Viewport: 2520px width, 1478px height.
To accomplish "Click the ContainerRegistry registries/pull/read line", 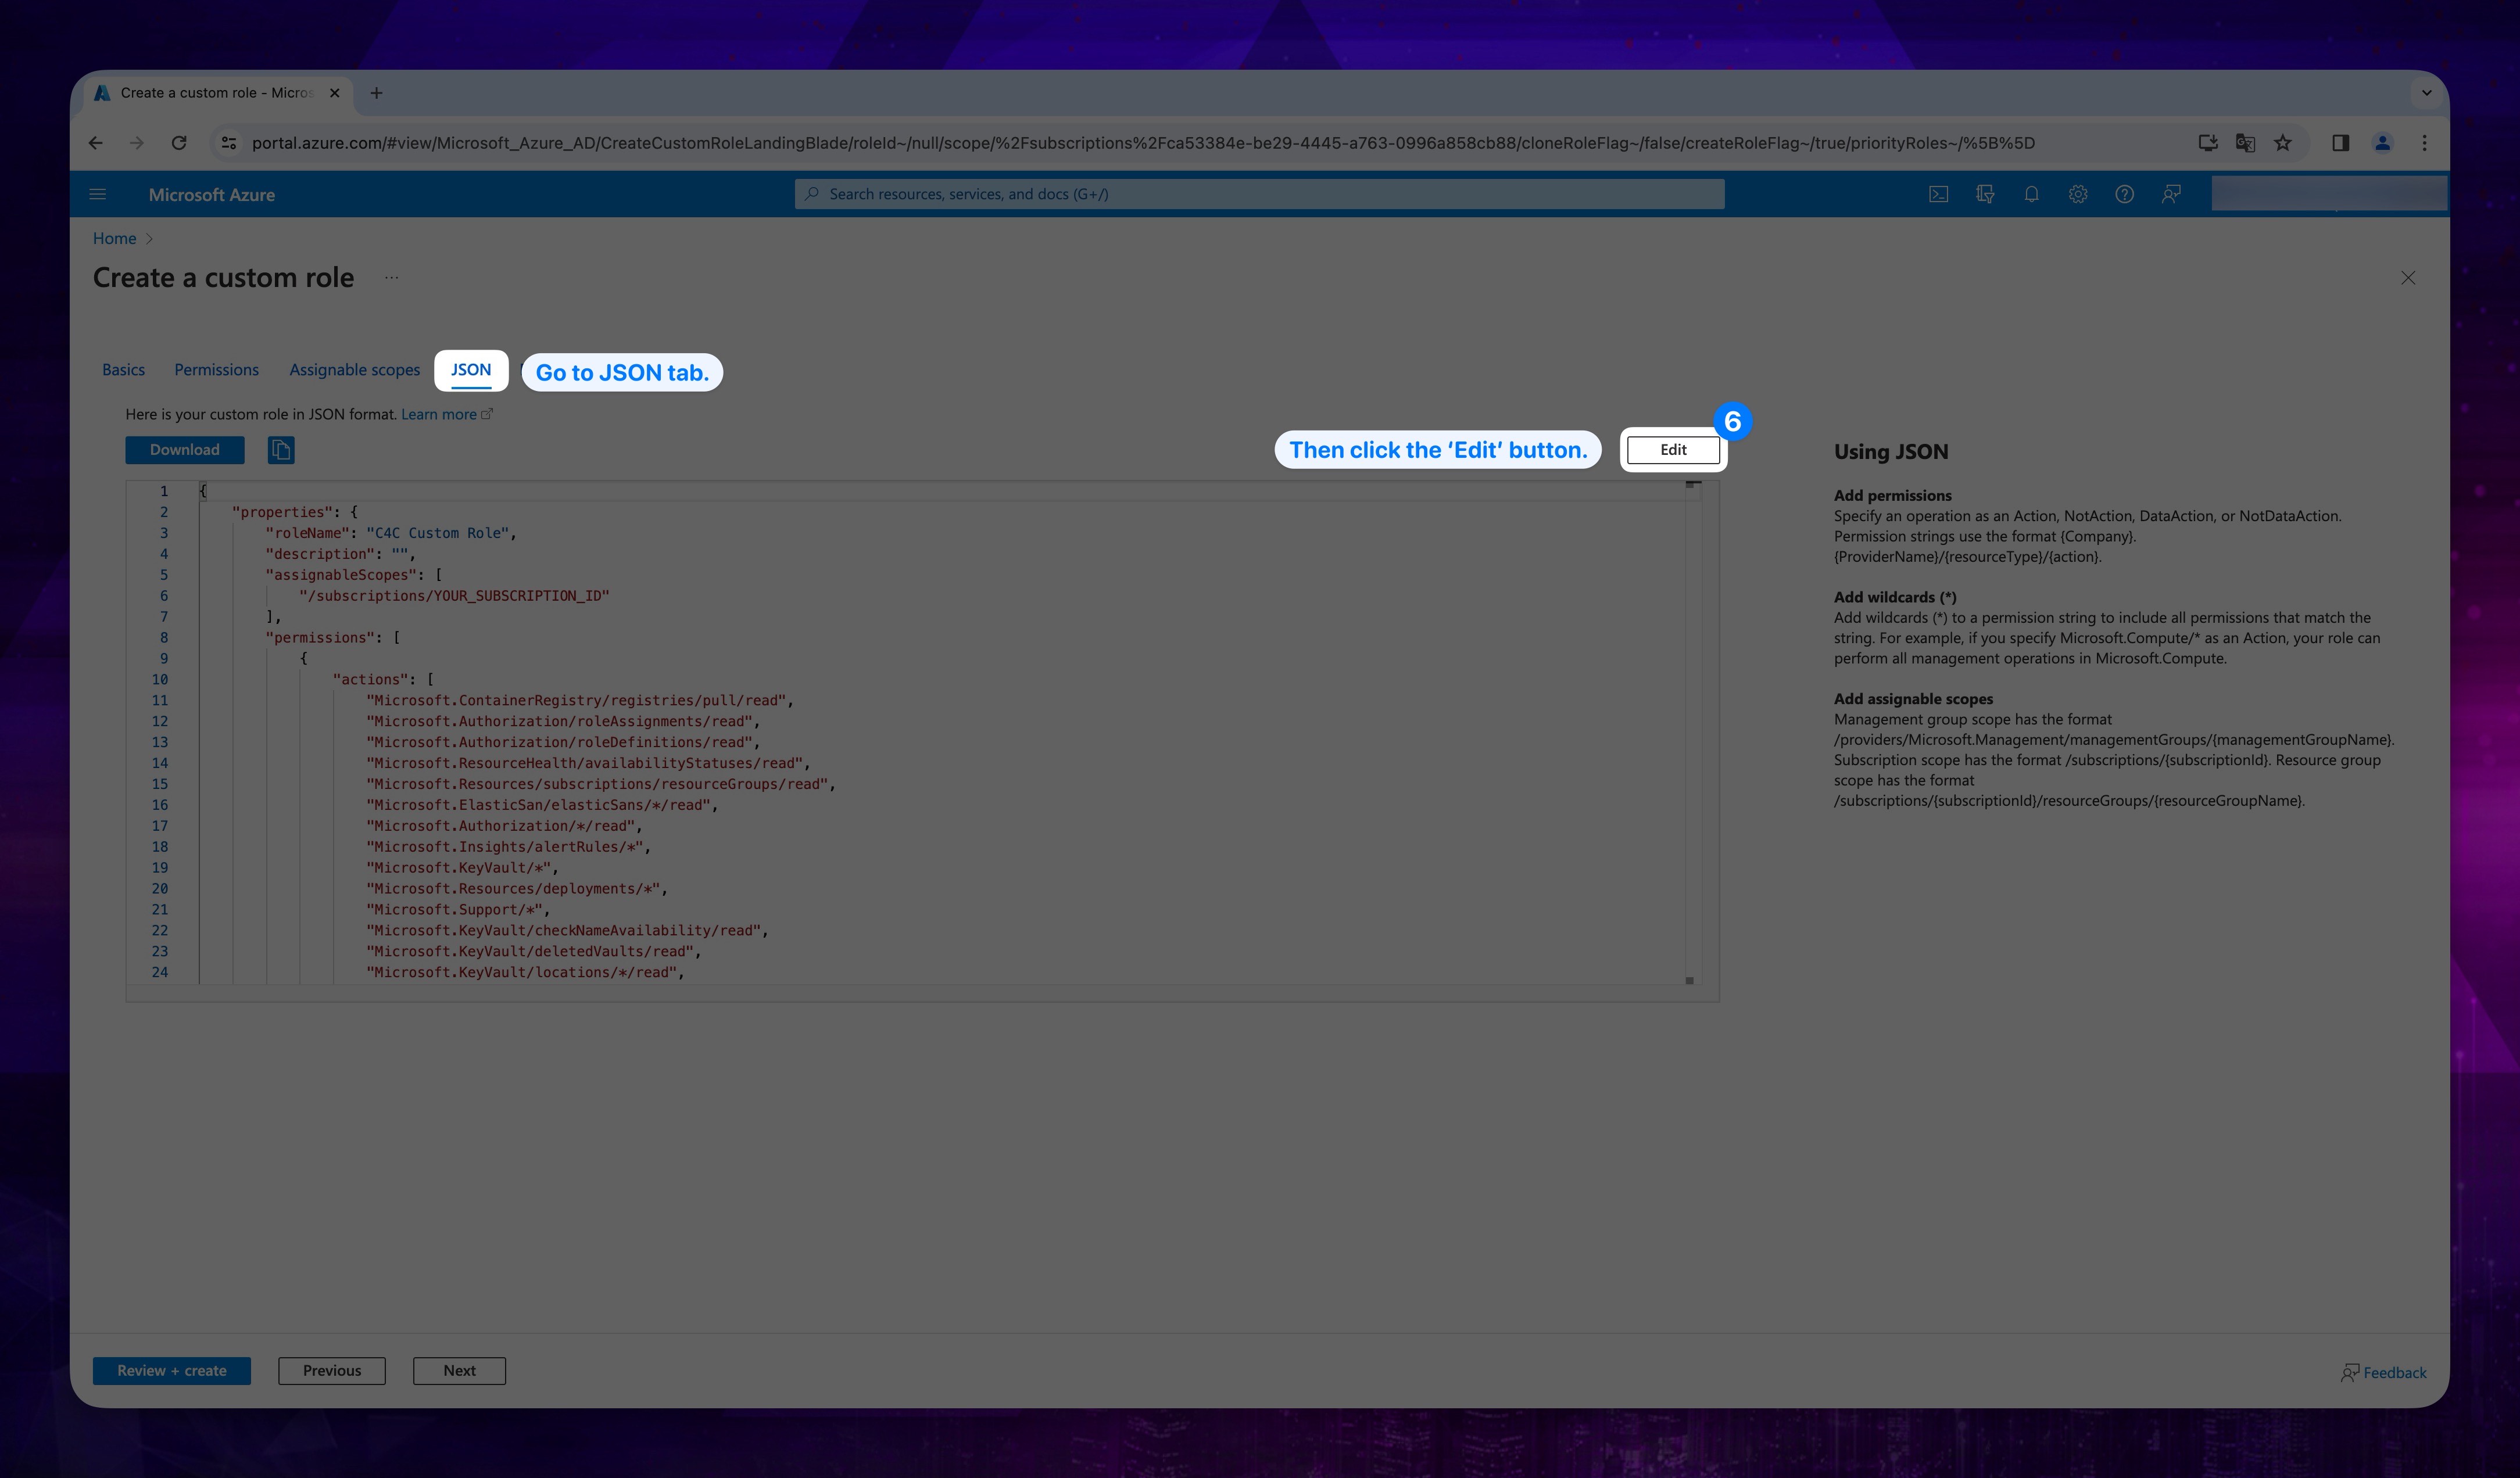I will pos(580,701).
